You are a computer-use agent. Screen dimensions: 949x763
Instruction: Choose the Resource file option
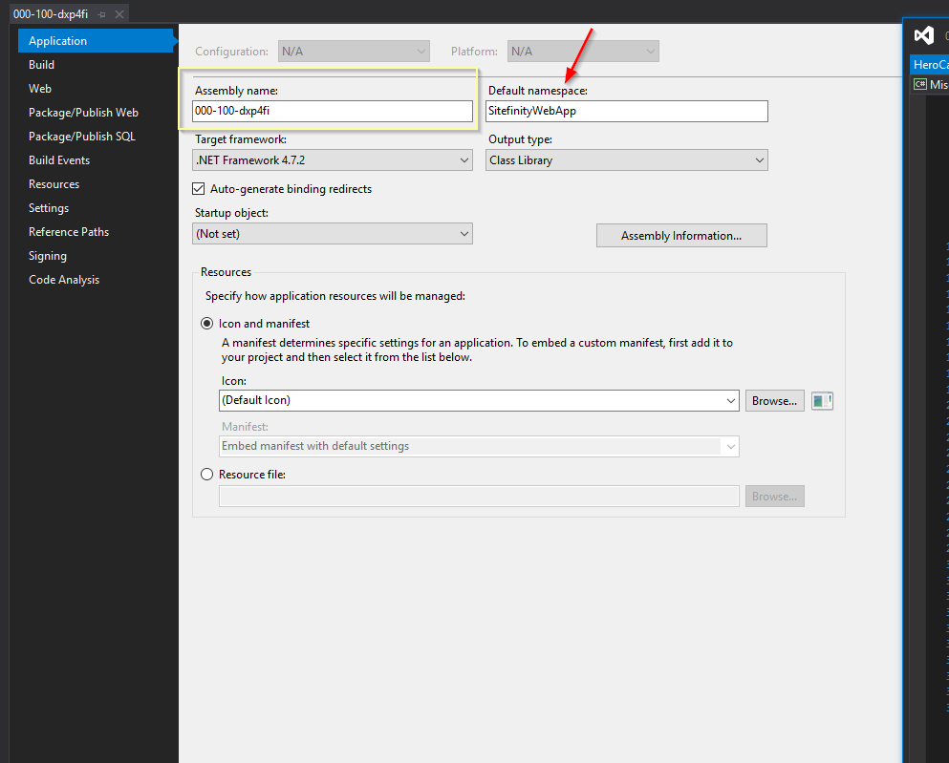(x=206, y=474)
